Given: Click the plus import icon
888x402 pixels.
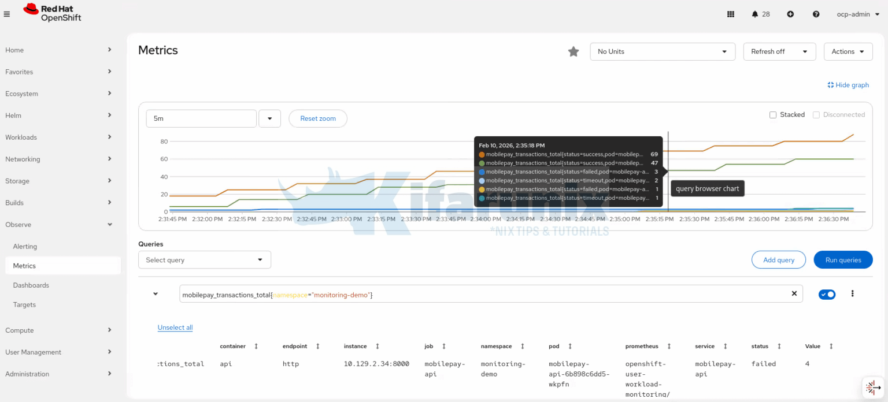Looking at the screenshot, I should coord(790,14).
